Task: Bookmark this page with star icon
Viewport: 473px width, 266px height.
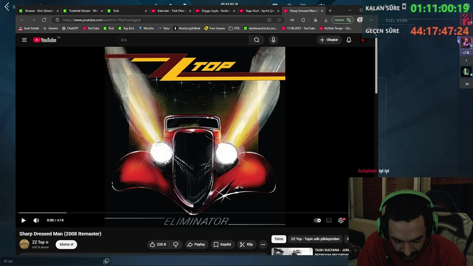Action: [x=279, y=20]
